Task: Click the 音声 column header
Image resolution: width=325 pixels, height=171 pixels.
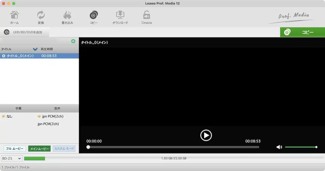Action: [x=57, y=108]
